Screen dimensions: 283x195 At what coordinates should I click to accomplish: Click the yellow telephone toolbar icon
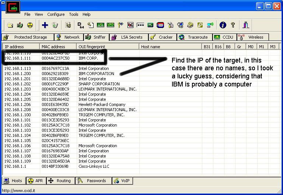[x=190, y=25]
